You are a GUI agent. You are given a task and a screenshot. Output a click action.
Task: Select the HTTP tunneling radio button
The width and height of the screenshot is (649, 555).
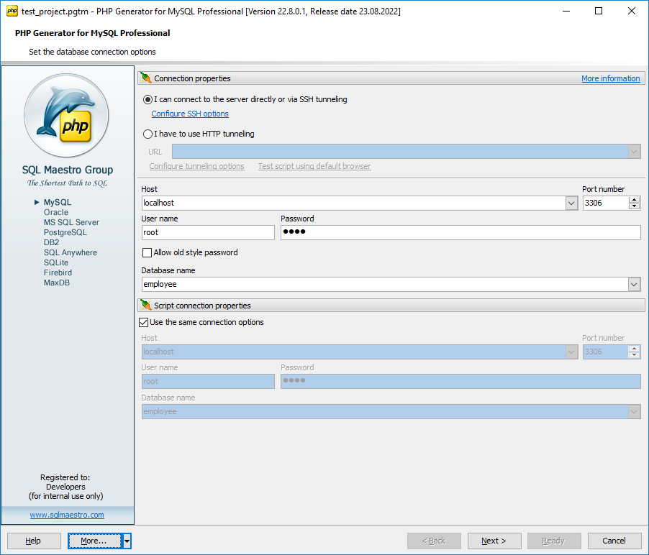(x=148, y=134)
